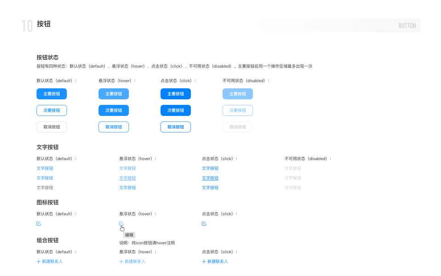This screenshot has height=276, width=441.
Task: Click the click-state 次要按钮 button
Action: click(x=175, y=110)
